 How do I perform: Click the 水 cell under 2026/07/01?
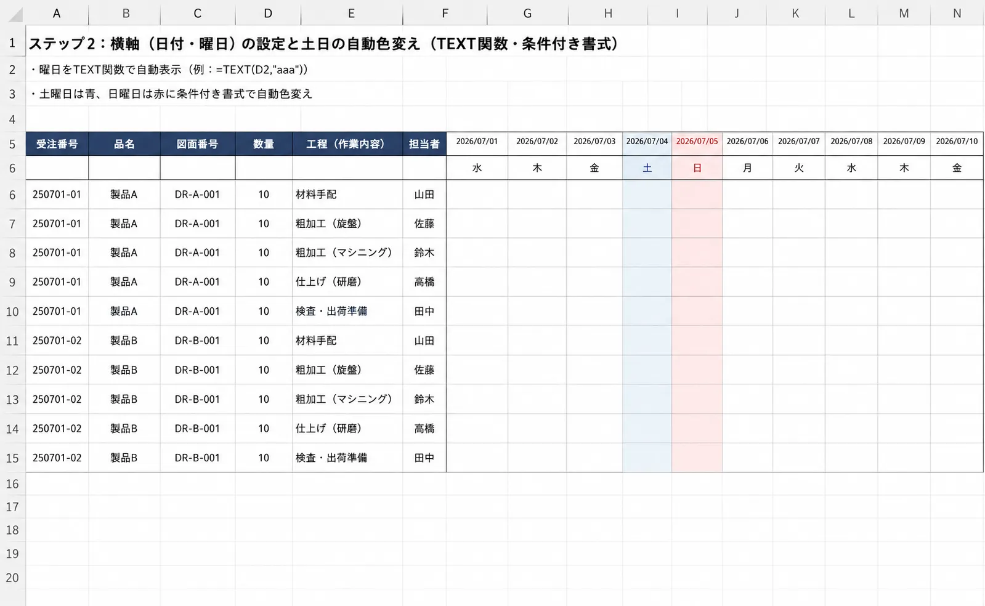(477, 168)
